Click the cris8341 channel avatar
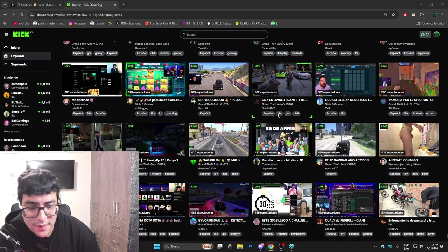The image size is (448, 252). point(66,101)
